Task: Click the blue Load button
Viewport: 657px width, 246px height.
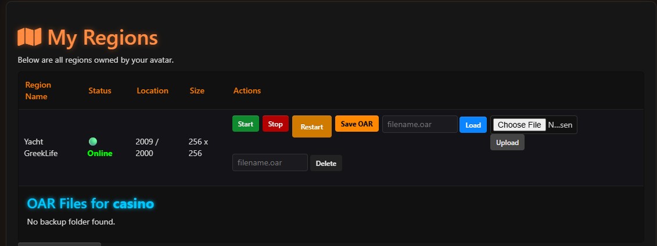Action: 473,125
